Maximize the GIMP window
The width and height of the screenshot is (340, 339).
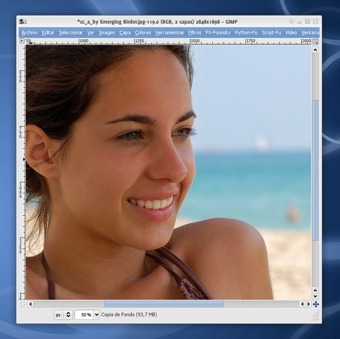click(307, 21)
